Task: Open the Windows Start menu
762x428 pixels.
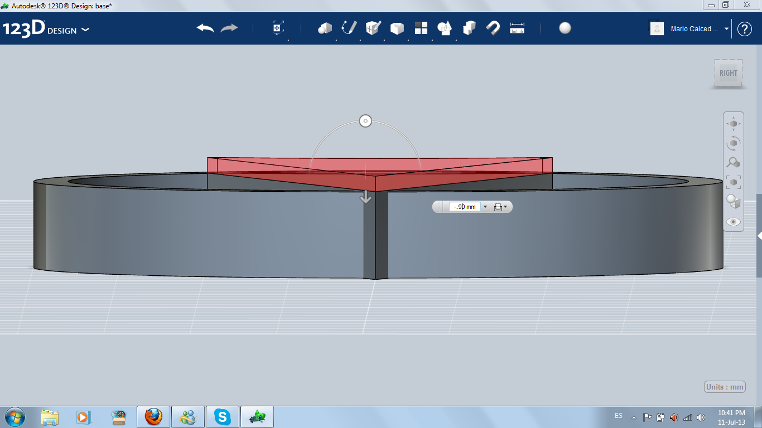Action: coord(14,416)
